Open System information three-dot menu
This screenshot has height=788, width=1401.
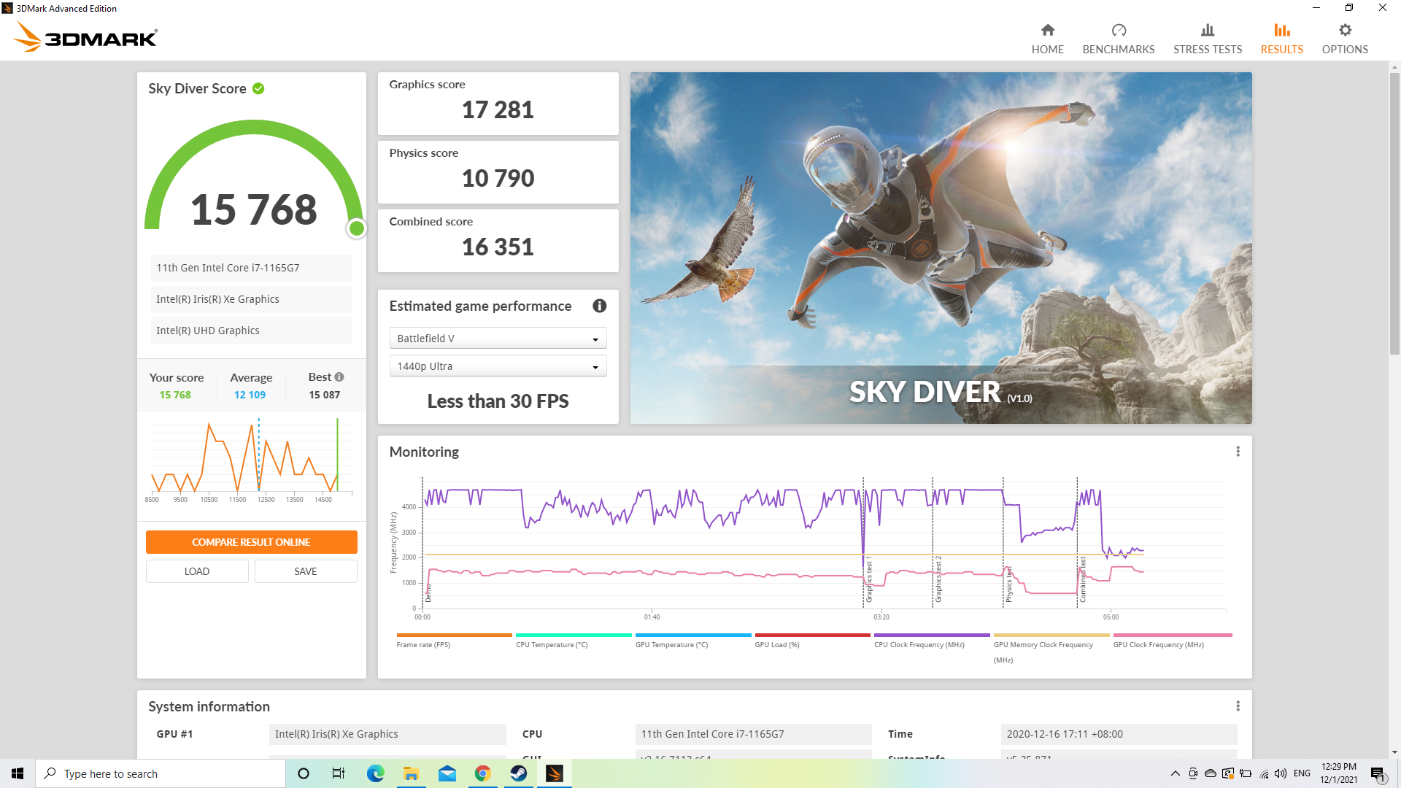pyautogui.click(x=1238, y=706)
